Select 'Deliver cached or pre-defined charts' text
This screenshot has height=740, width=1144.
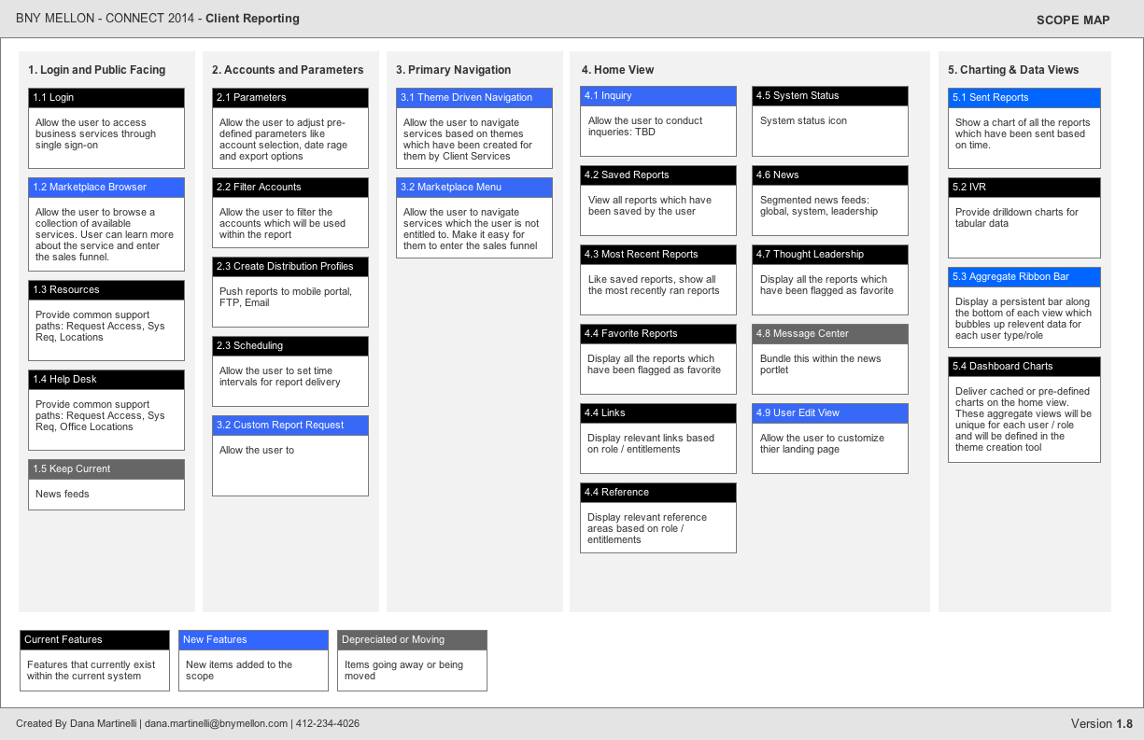point(1024,420)
